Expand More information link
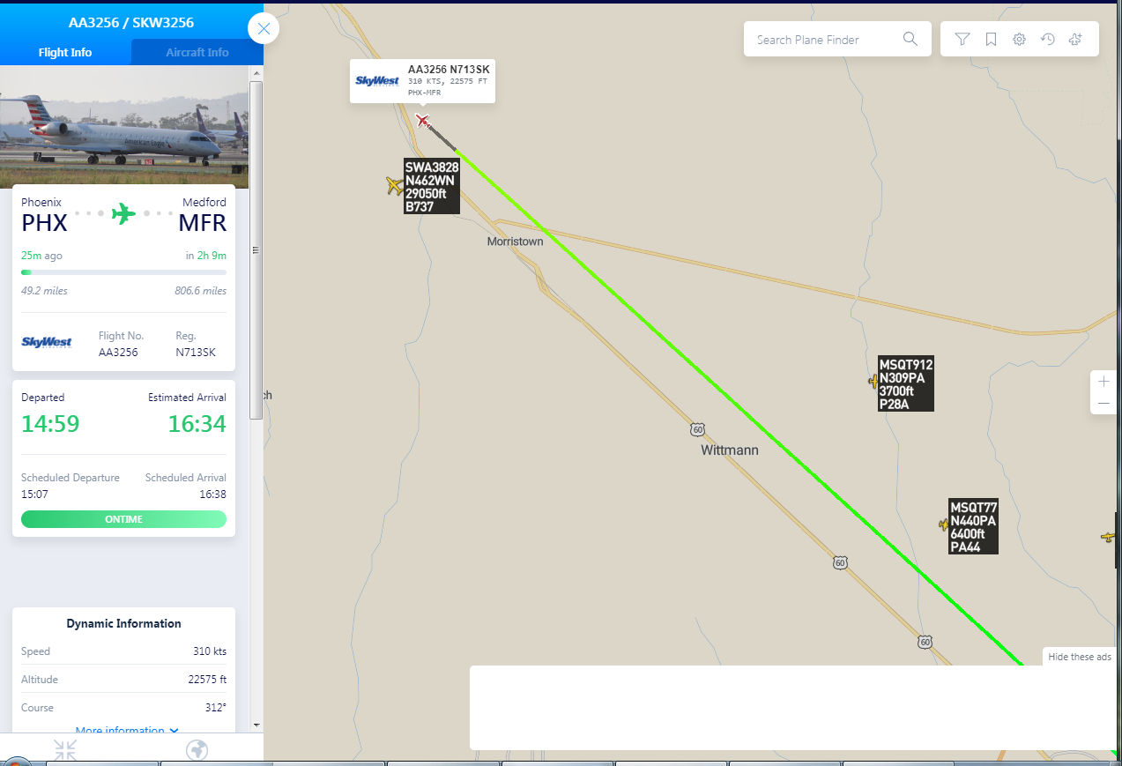This screenshot has height=766, width=1122. [127, 731]
